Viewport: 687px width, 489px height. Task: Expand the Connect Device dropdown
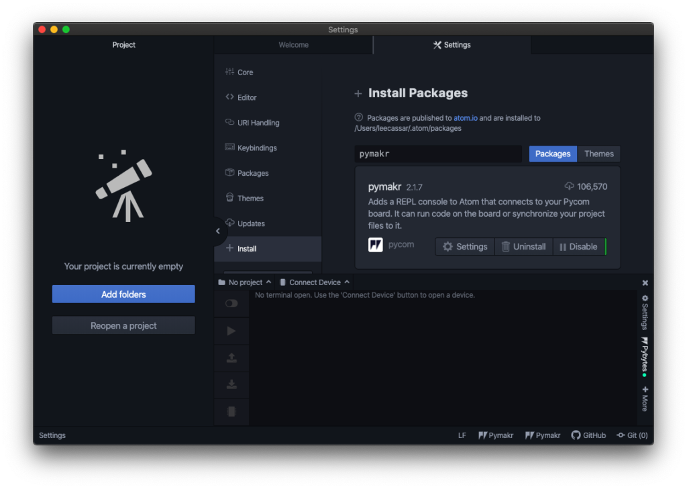pyautogui.click(x=315, y=282)
